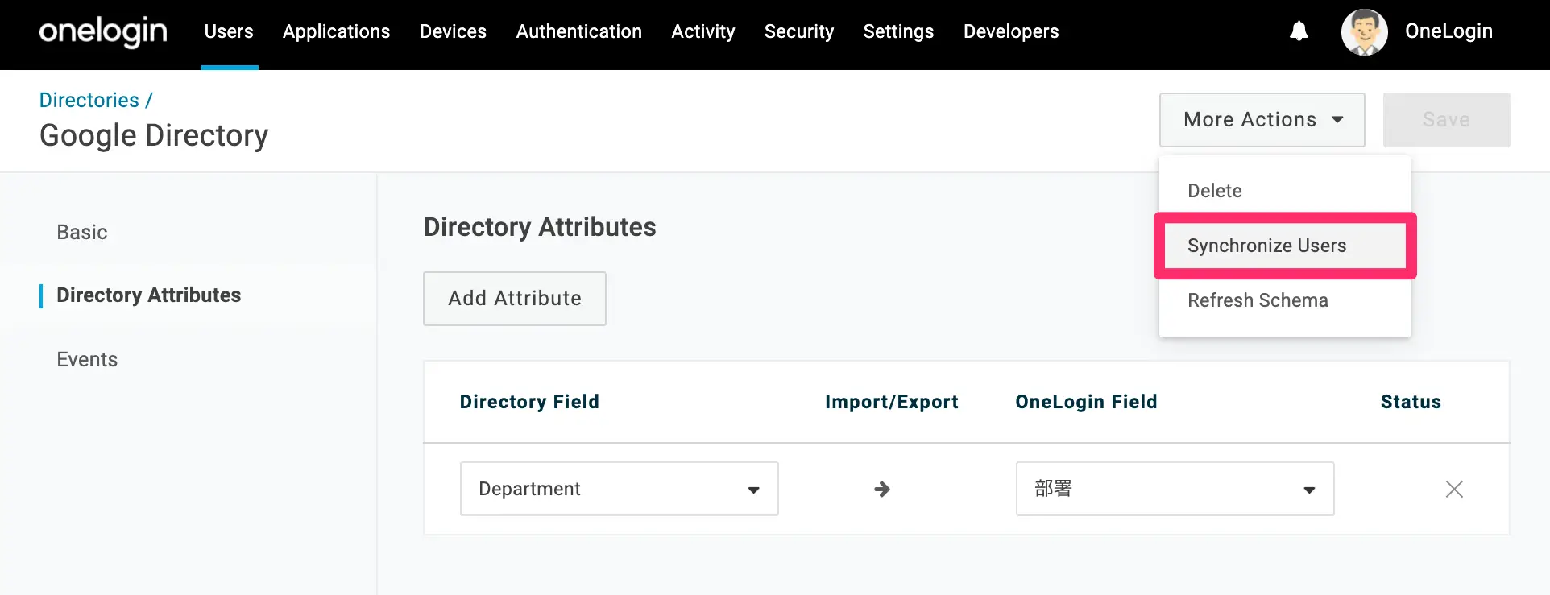Click the notifications bell icon

pyautogui.click(x=1299, y=31)
